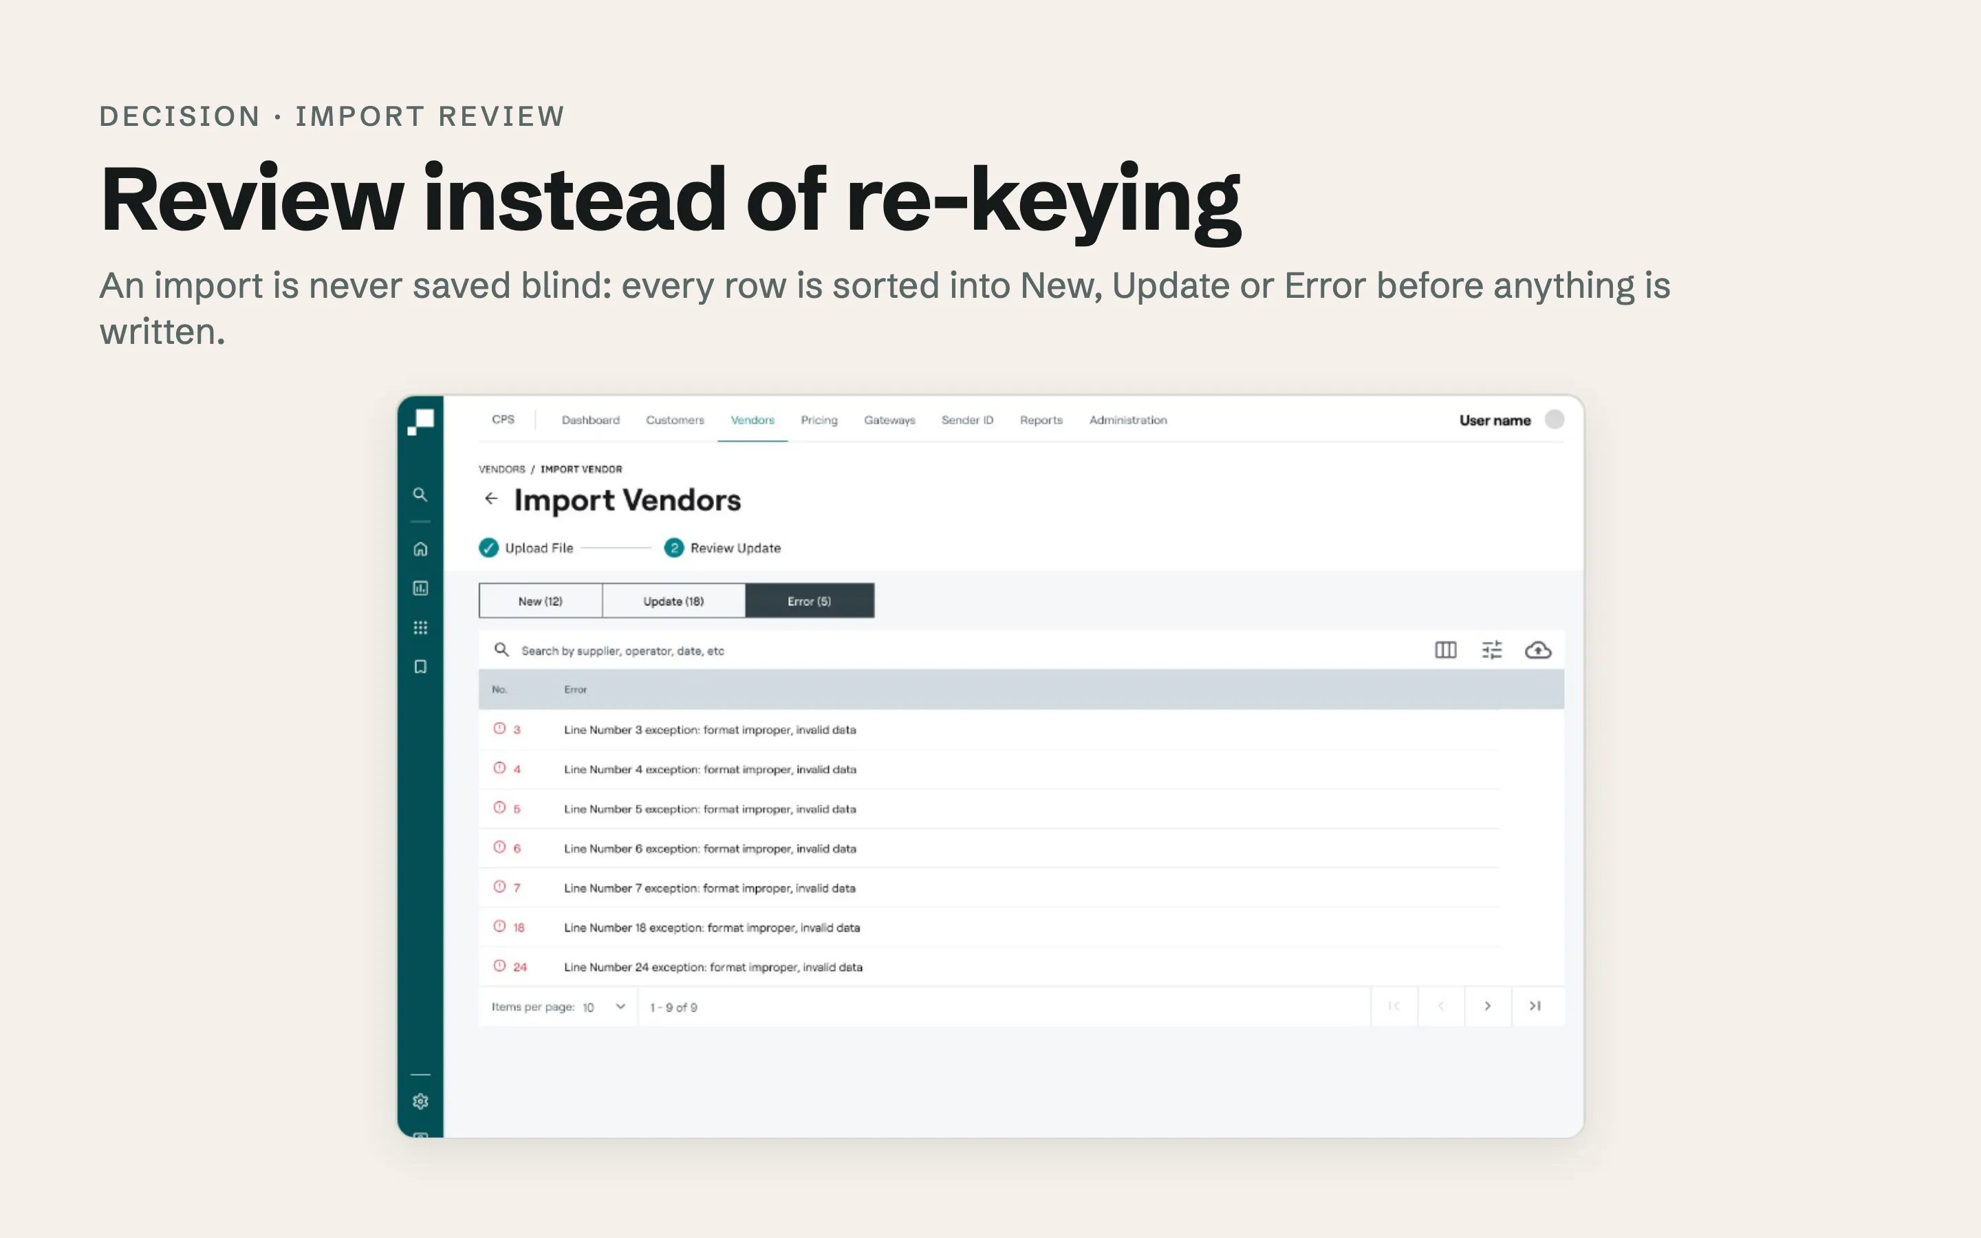Image resolution: width=1981 pixels, height=1238 pixels.
Task: Go to previous page arrow
Action: point(1441,1006)
